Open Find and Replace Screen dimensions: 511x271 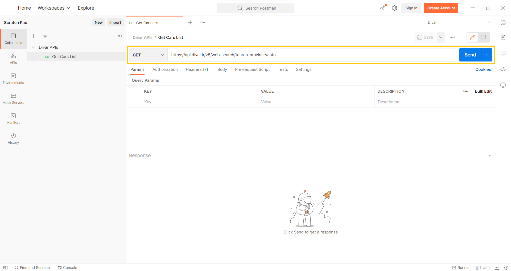coord(32,268)
